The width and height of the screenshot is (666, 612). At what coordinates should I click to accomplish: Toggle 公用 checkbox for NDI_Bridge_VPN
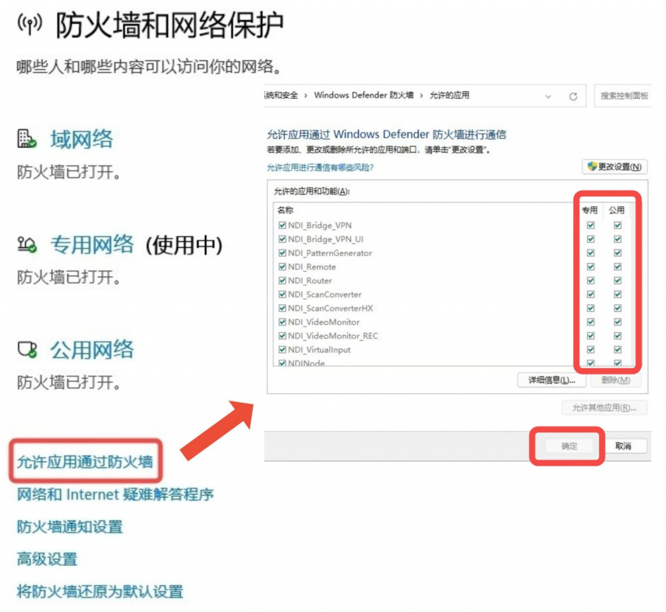618,225
